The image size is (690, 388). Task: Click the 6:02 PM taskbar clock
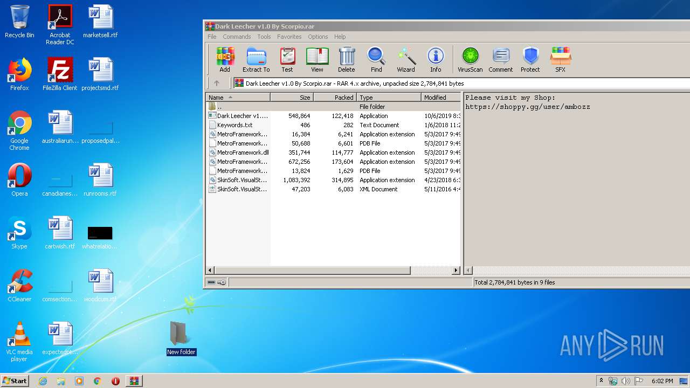click(662, 381)
